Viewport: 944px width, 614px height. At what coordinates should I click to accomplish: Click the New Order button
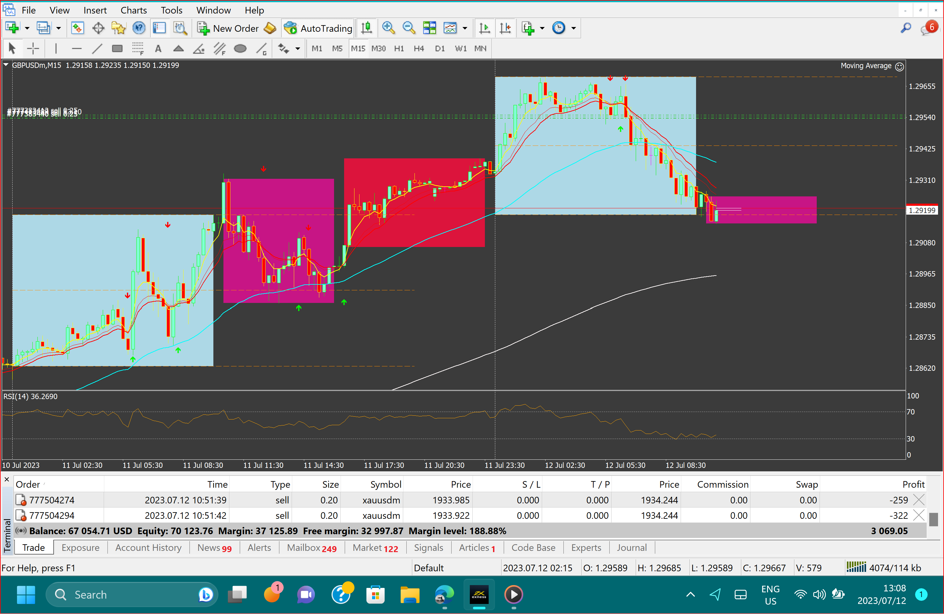point(228,28)
